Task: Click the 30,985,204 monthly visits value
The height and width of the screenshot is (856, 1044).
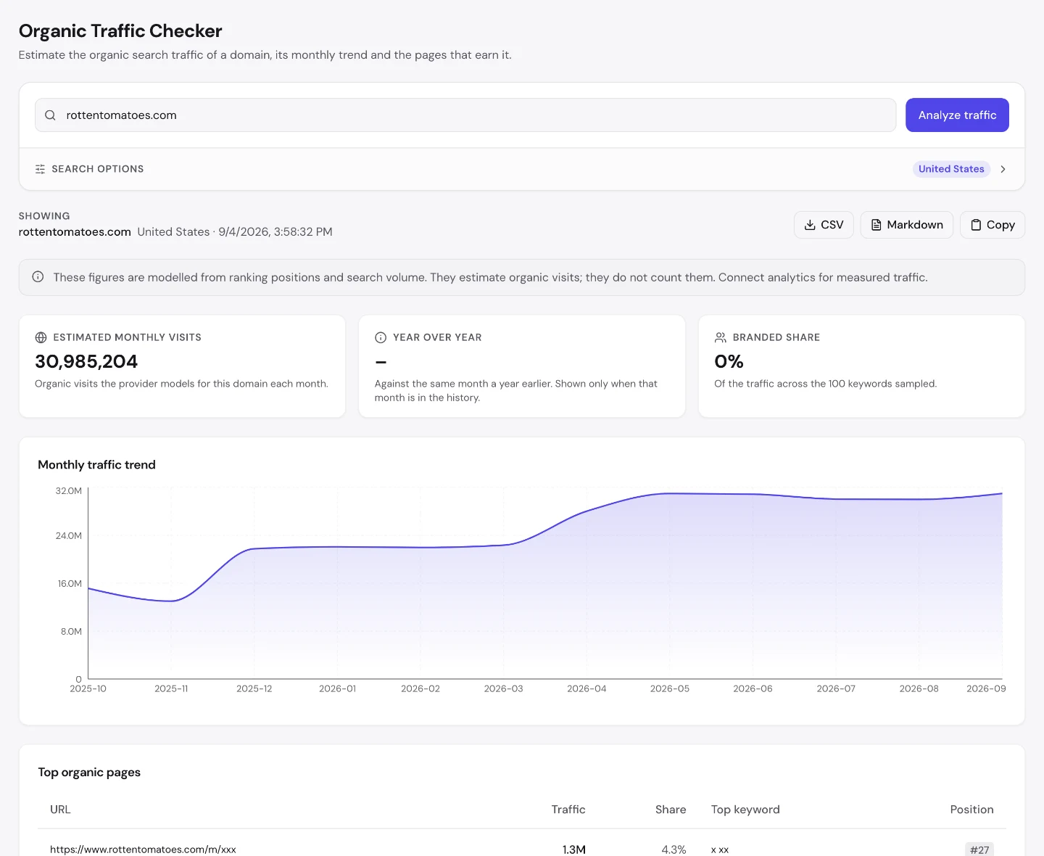Action: 86,361
